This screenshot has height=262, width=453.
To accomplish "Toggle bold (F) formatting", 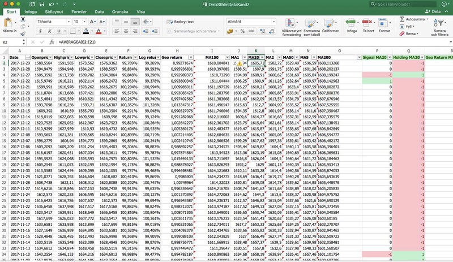I will pyautogui.click(x=41, y=31).
